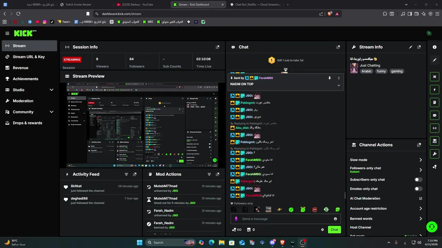Click the green verified badge emote

point(291,209)
